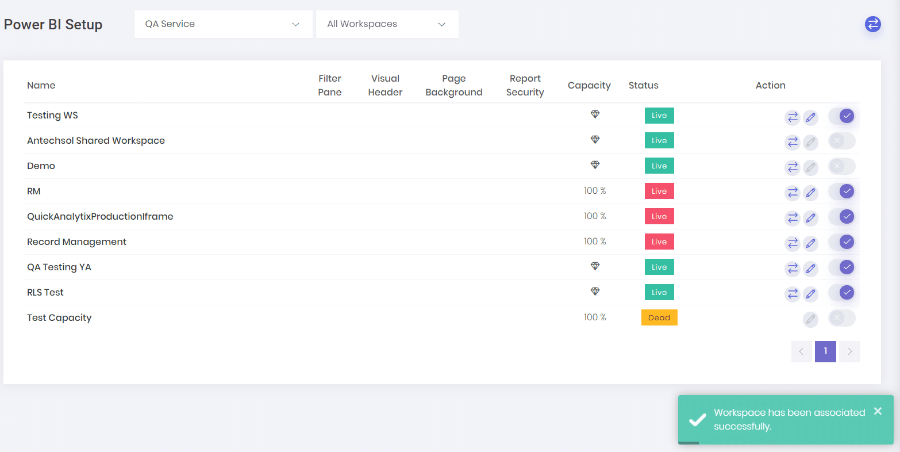The image size is (900, 452).
Task: Enable the toggle for Antechsol Shared Workspace
Action: pos(841,141)
